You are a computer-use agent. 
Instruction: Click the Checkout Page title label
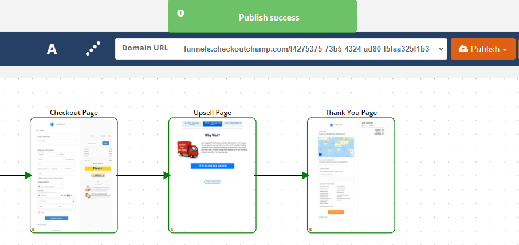73,113
